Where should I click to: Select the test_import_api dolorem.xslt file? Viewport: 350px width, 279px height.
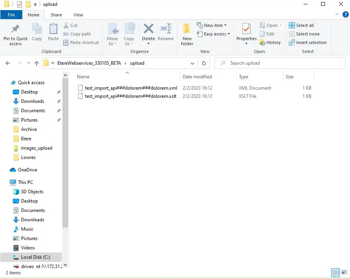tap(130, 96)
